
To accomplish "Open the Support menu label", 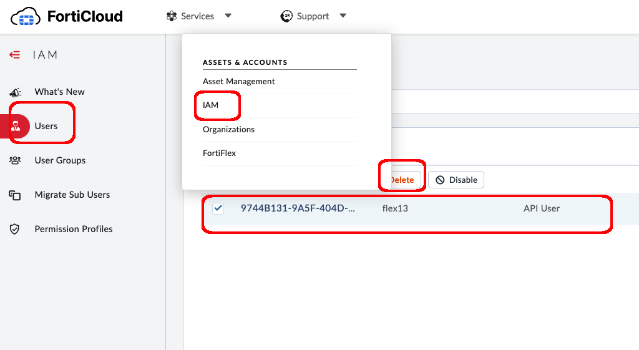I will (313, 16).
